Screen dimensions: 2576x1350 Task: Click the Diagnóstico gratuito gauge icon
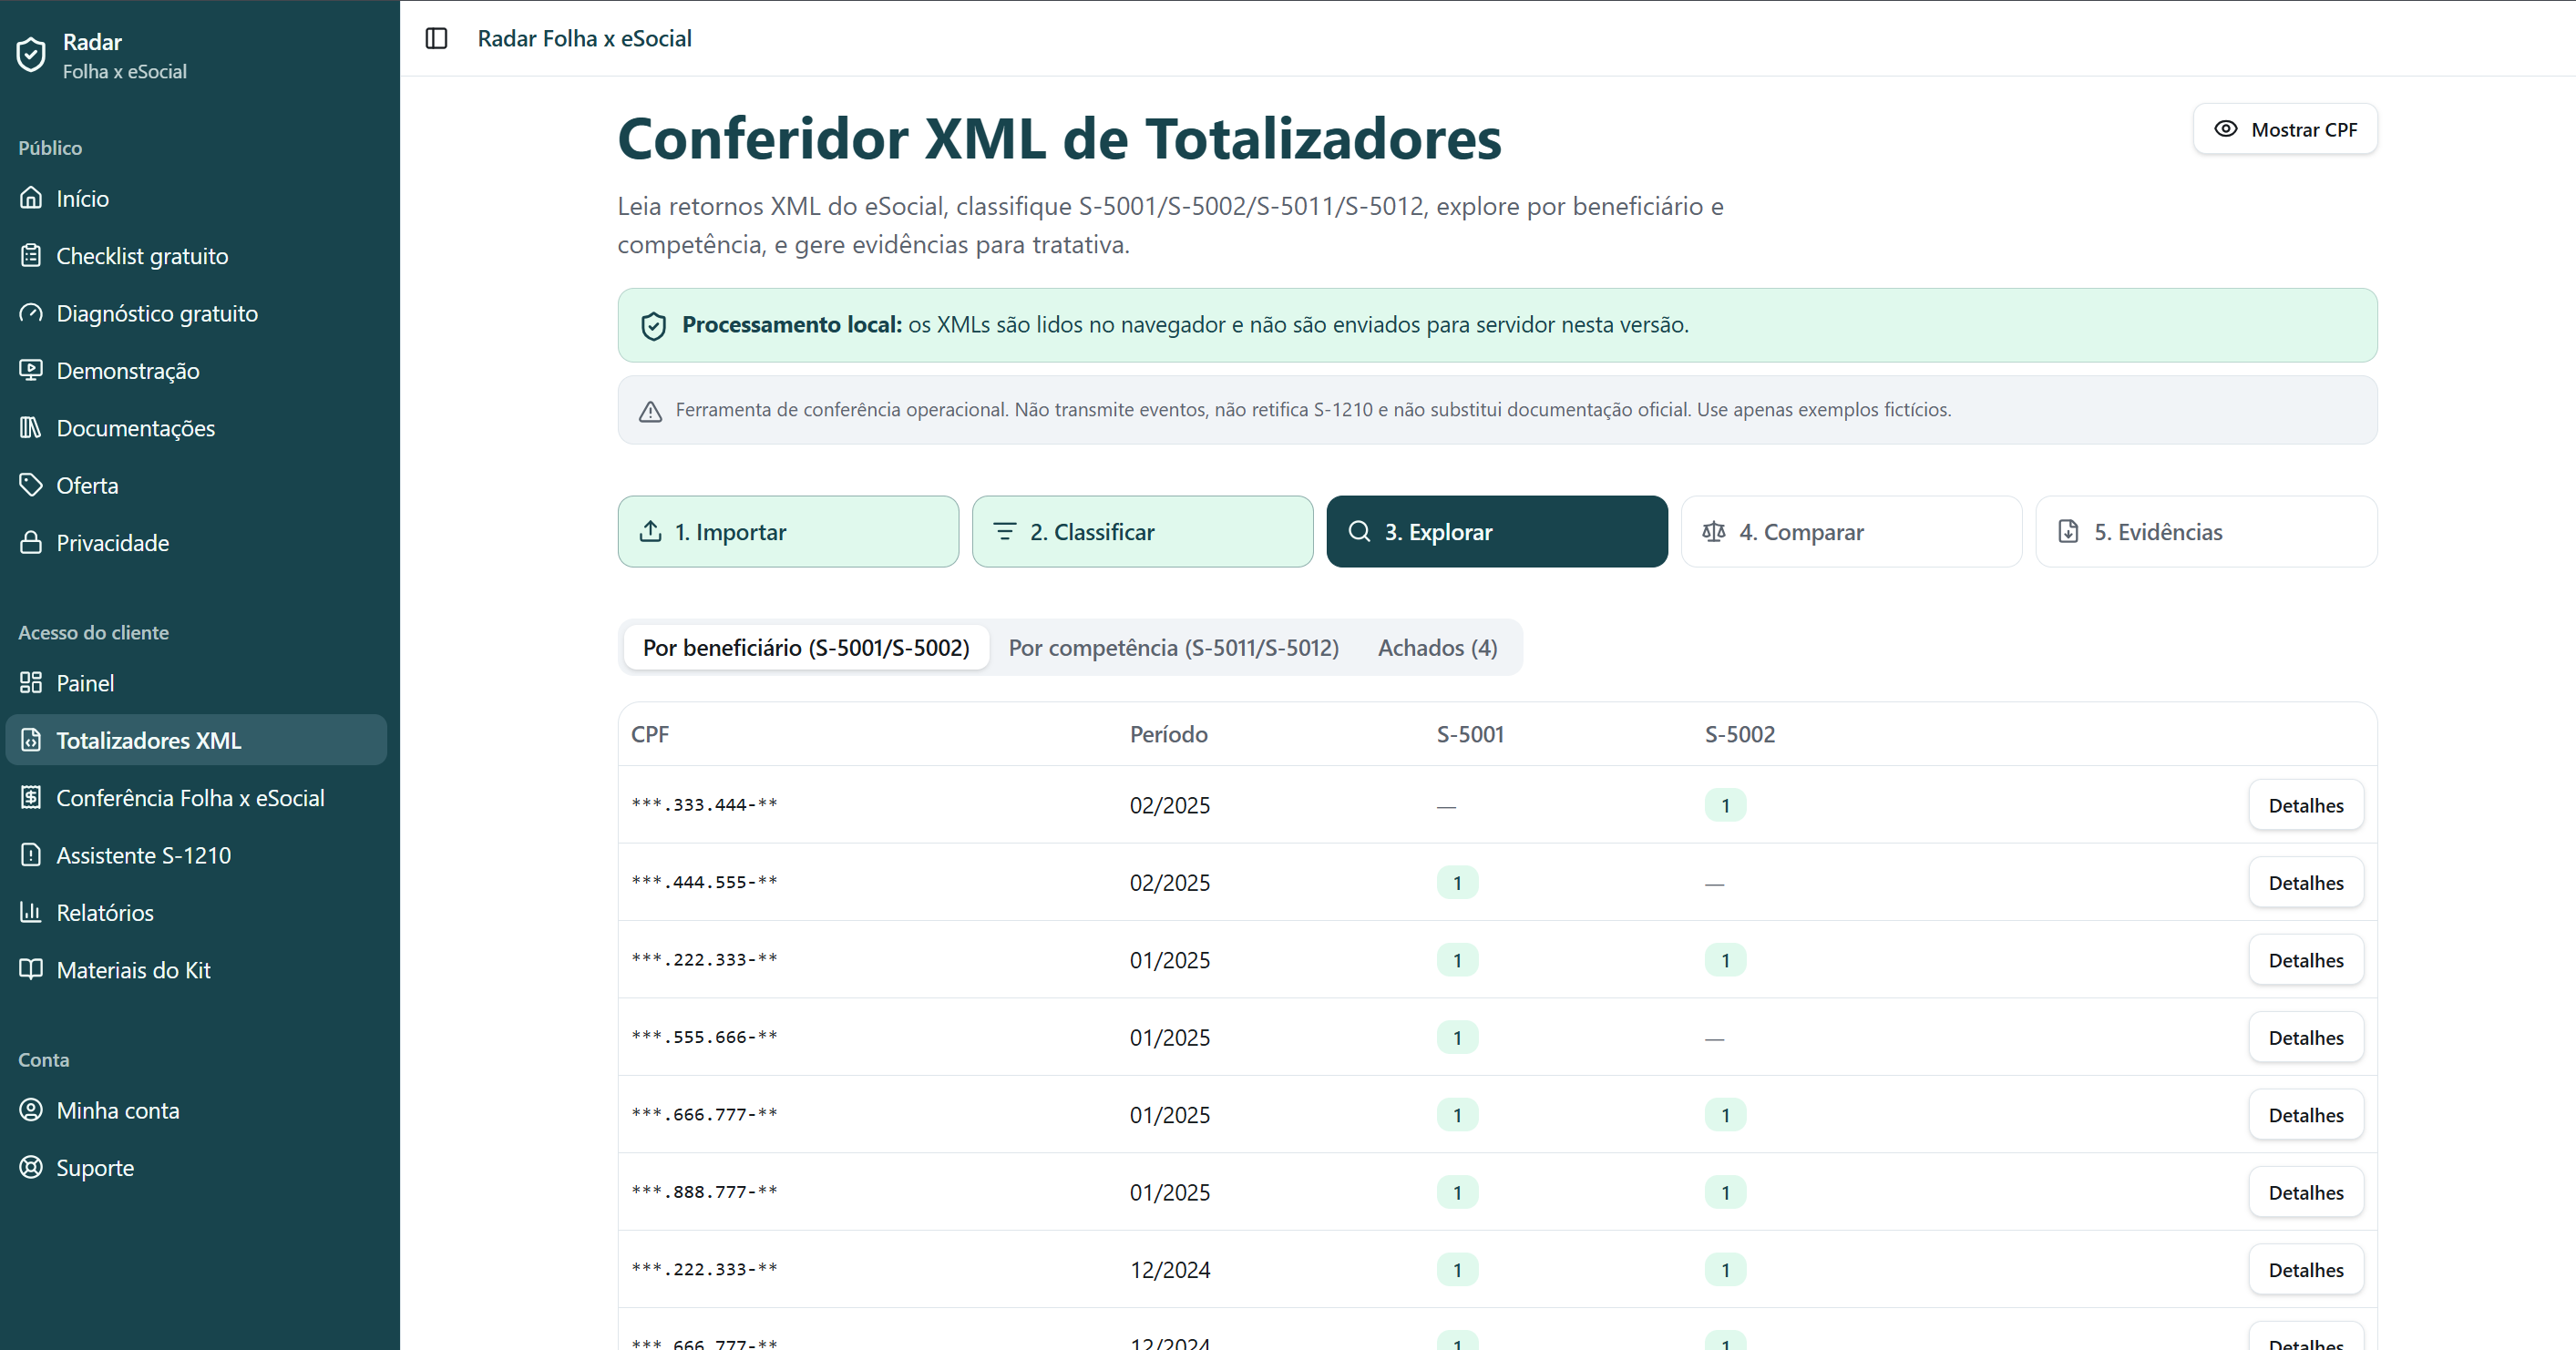click(x=31, y=313)
